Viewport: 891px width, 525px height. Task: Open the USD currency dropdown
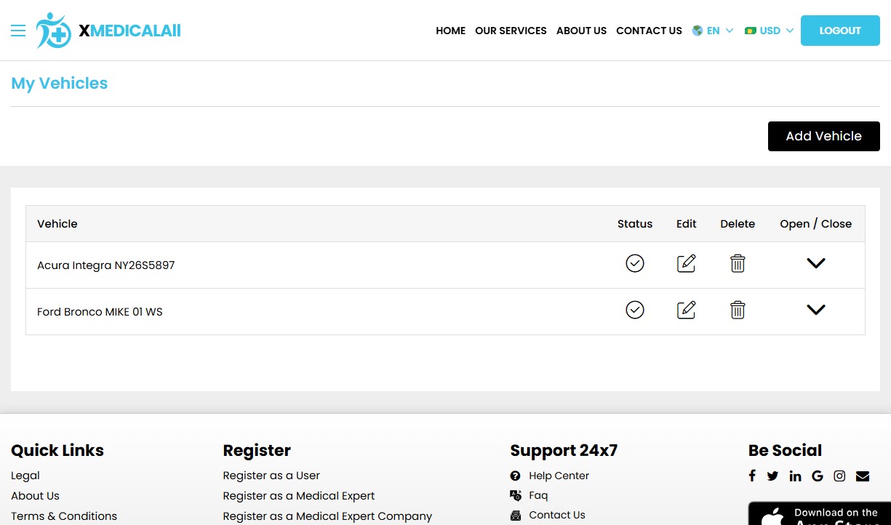pos(770,31)
